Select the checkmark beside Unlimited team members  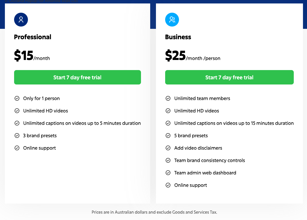pos(168,98)
